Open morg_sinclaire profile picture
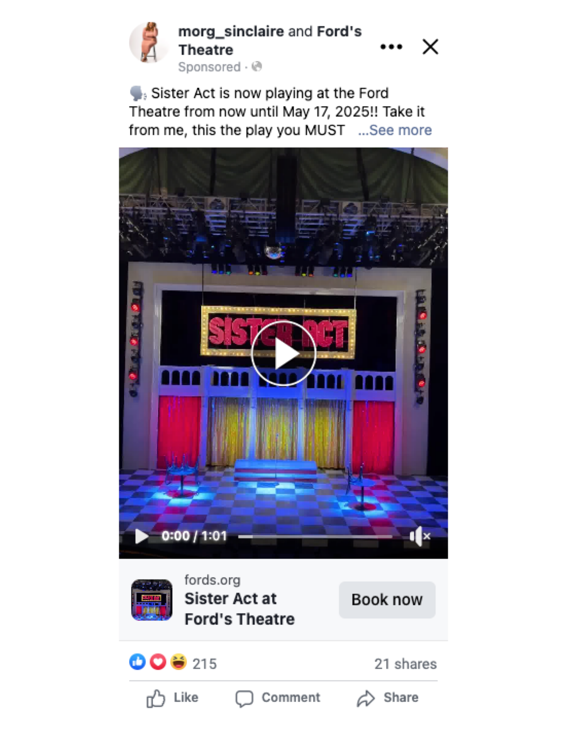Screen dimensions: 566x729 [149, 42]
